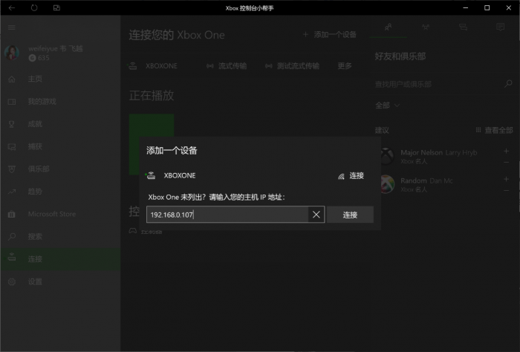Add Major Nelson with plus icon
The height and width of the screenshot is (352, 520).
[506, 151]
